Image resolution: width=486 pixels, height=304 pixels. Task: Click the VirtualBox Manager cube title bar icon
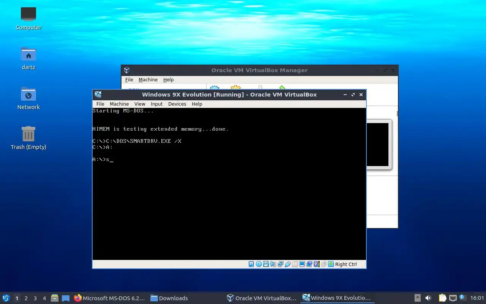point(127,70)
